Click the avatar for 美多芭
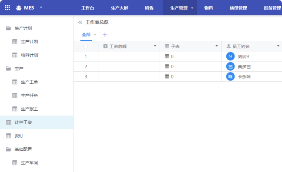 coord(230,66)
